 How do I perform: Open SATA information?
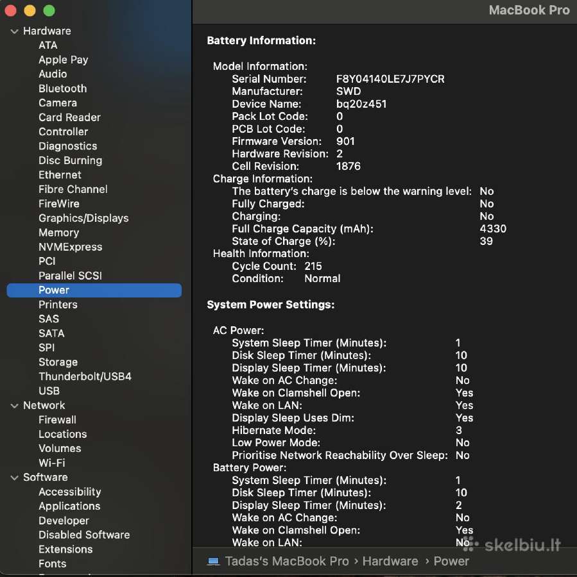pyautogui.click(x=51, y=333)
